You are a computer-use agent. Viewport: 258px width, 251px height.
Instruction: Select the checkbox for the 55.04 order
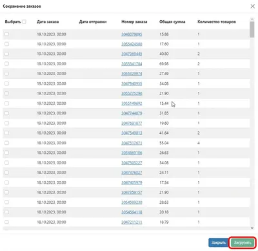pos(7,143)
